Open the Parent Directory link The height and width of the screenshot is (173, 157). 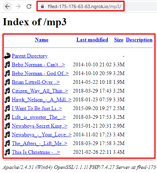[30, 56]
